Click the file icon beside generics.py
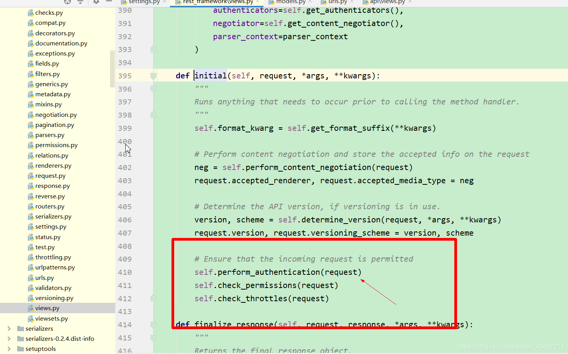This screenshot has width=568, height=354. 31,84
